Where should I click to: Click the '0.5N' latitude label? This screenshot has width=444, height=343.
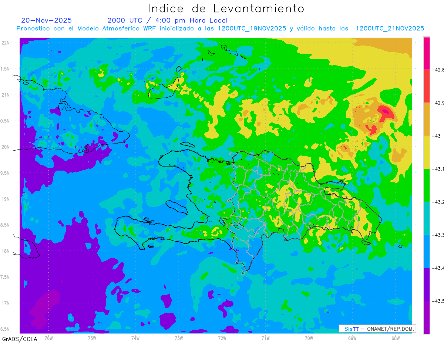(6, 121)
